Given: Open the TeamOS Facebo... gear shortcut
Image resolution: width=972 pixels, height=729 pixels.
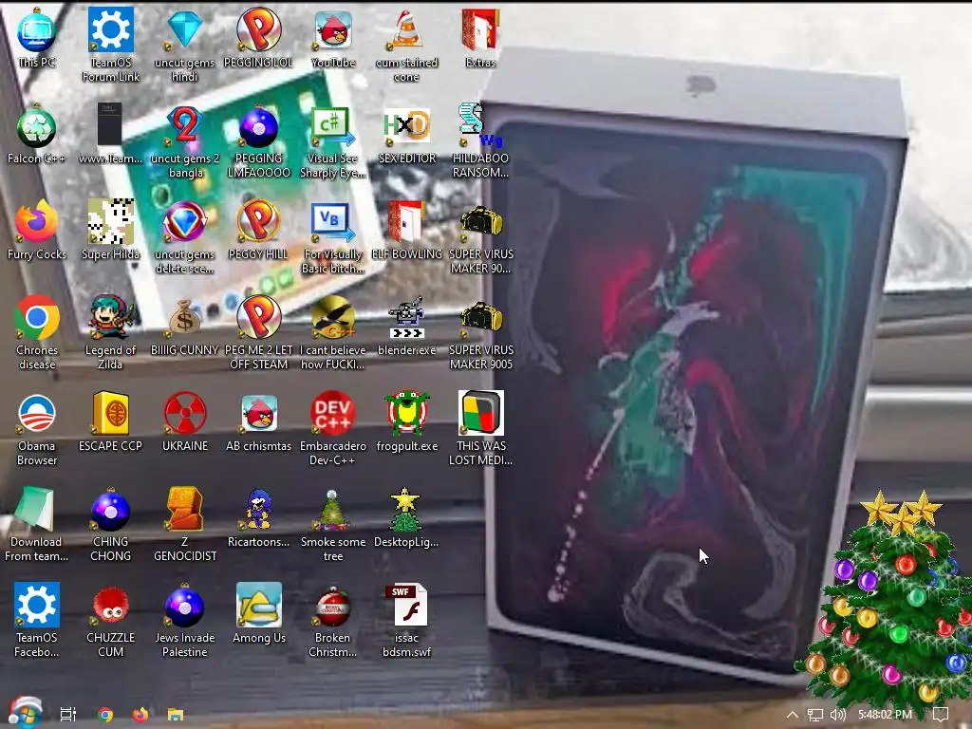Looking at the screenshot, I should (37, 621).
